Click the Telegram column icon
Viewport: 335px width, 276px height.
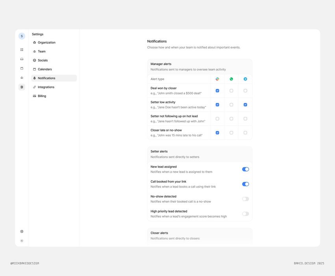pos(245,79)
